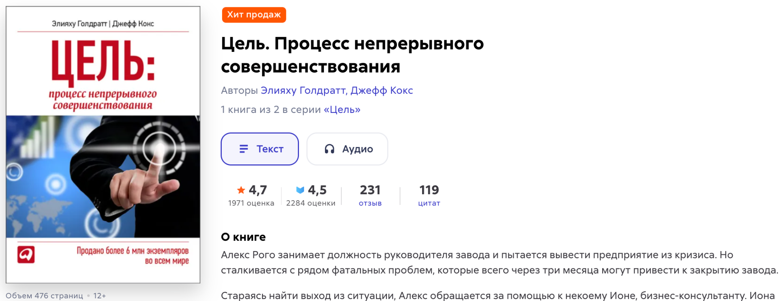The image size is (783, 301).
Task: Click the blue LiveLib rating icon
Action: 300,190
